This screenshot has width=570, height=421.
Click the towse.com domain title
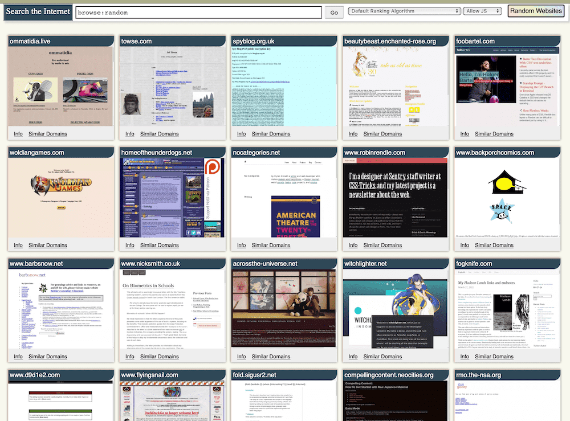[x=136, y=41]
